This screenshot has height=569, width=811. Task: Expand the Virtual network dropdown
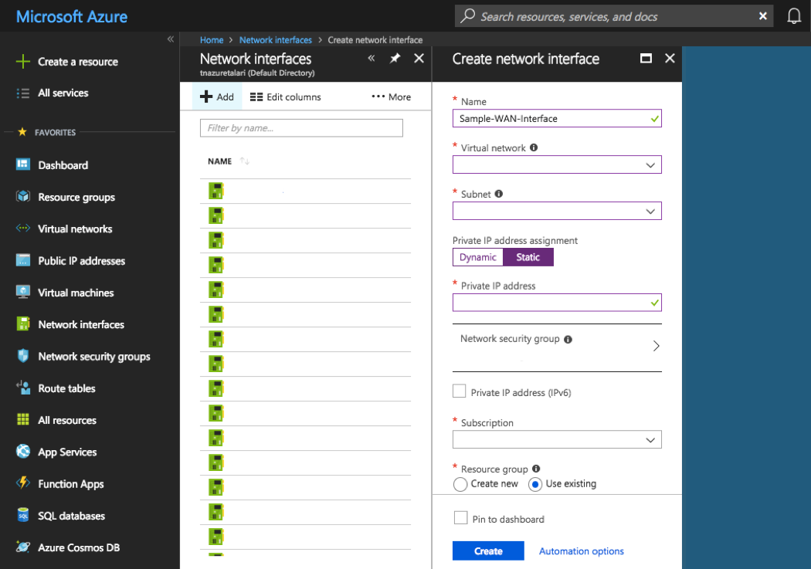click(649, 164)
